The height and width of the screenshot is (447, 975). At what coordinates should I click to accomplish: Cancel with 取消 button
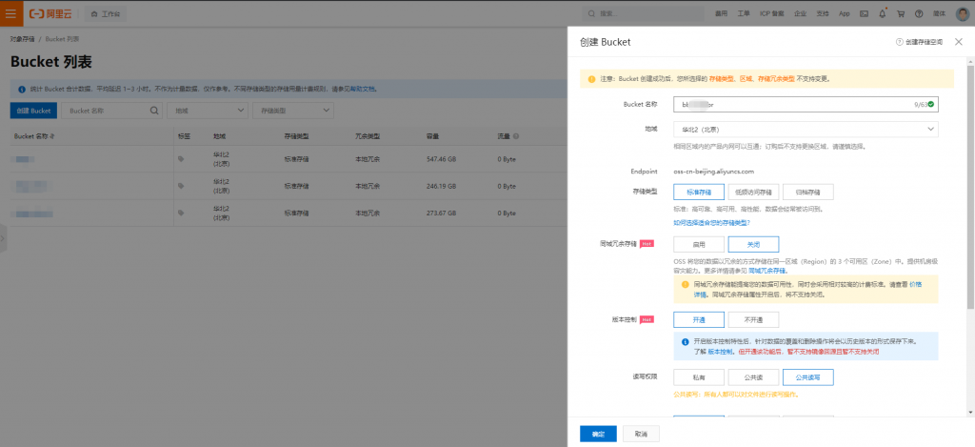pyautogui.click(x=641, y=434)
